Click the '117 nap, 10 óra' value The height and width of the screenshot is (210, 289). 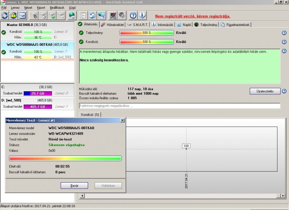pyautogui.click(x=140, y=89)
